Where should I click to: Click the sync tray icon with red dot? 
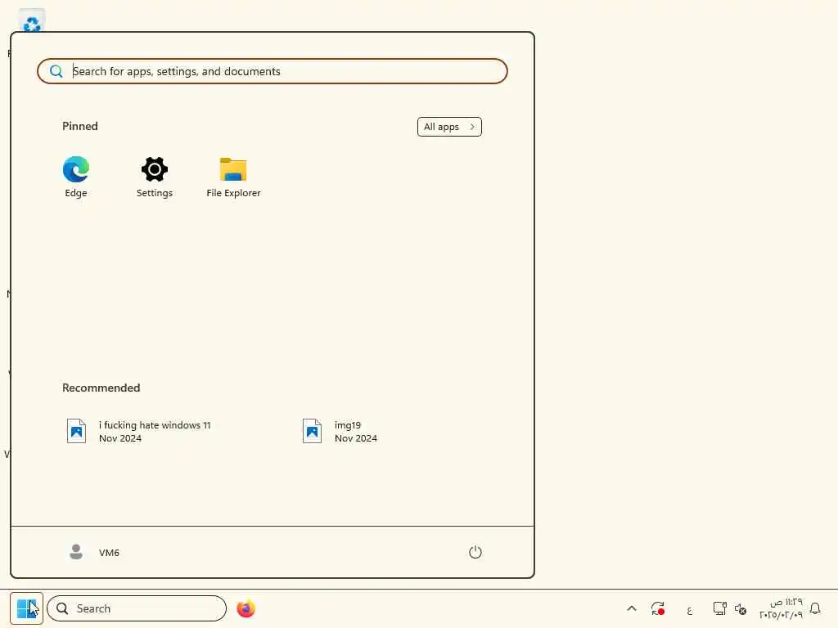tap(658, 608)
